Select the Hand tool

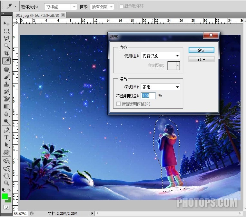(x=6, y=176)
